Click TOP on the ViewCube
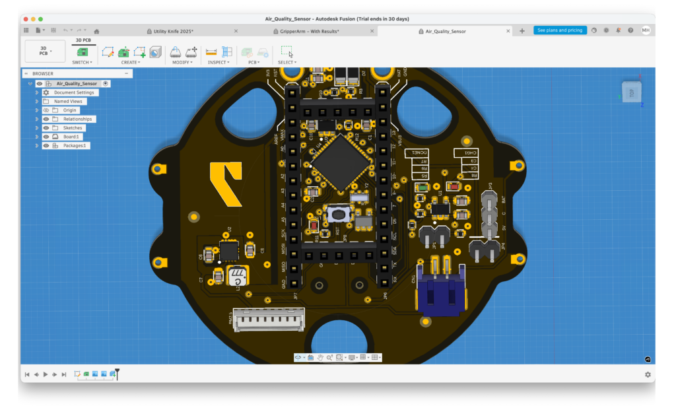This screenshot has width=676, height=410. coord(632,92)
